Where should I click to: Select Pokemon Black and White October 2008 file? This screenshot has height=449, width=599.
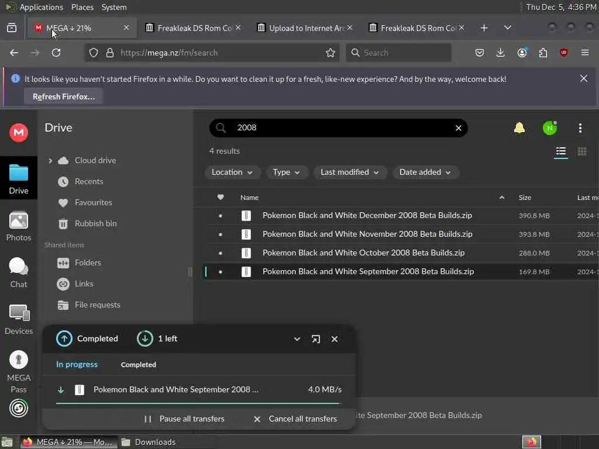click(x=363, y=253)
